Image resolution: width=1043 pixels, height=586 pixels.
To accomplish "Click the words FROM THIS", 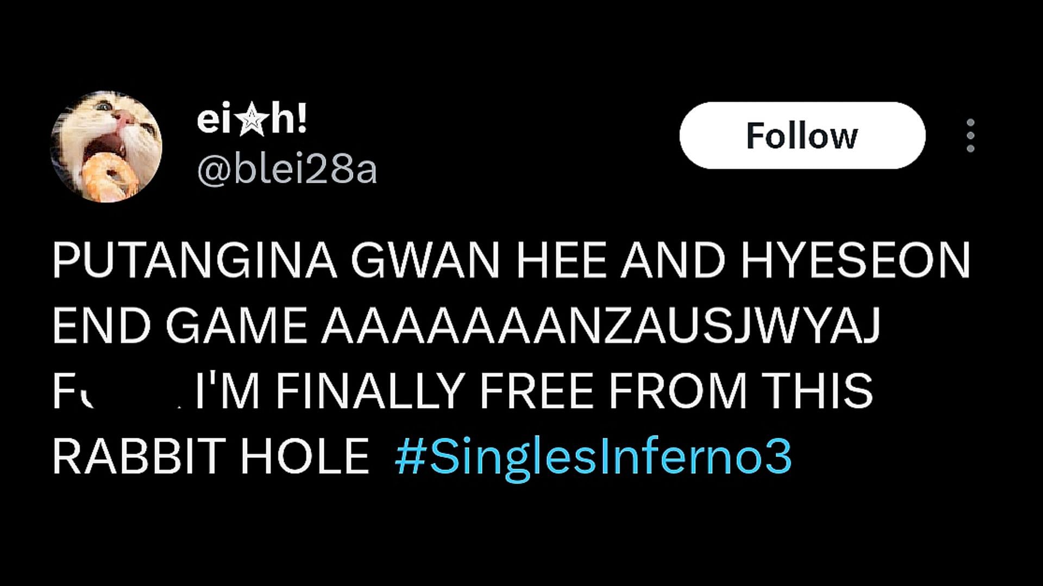I will click(x=741, y=391).
